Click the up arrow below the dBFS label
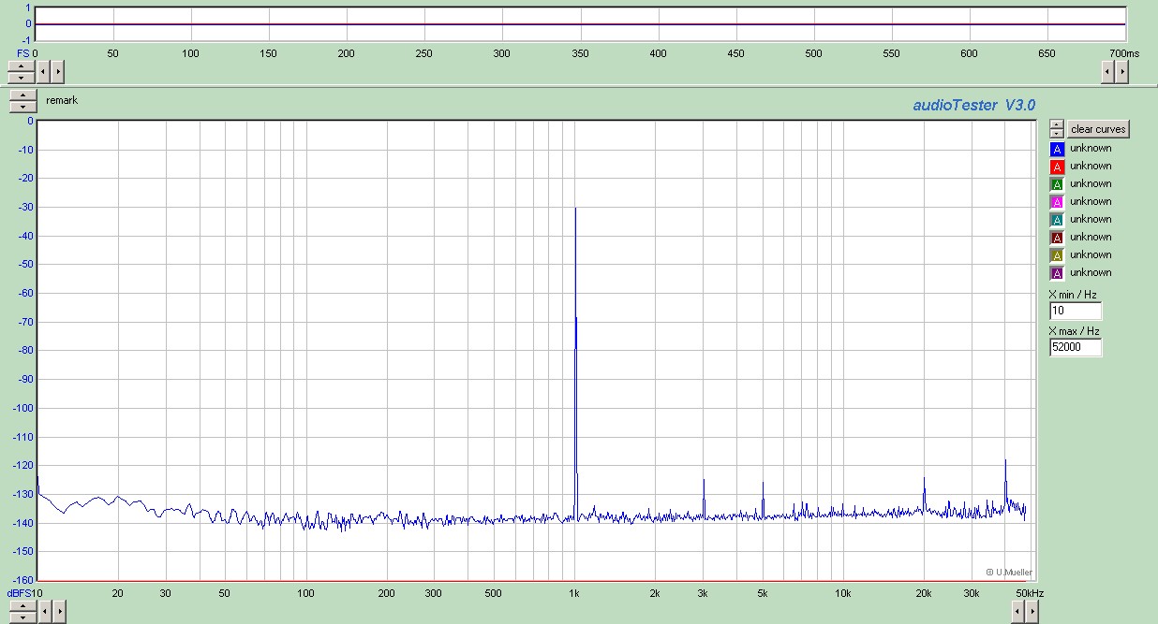 coord(22,606)
